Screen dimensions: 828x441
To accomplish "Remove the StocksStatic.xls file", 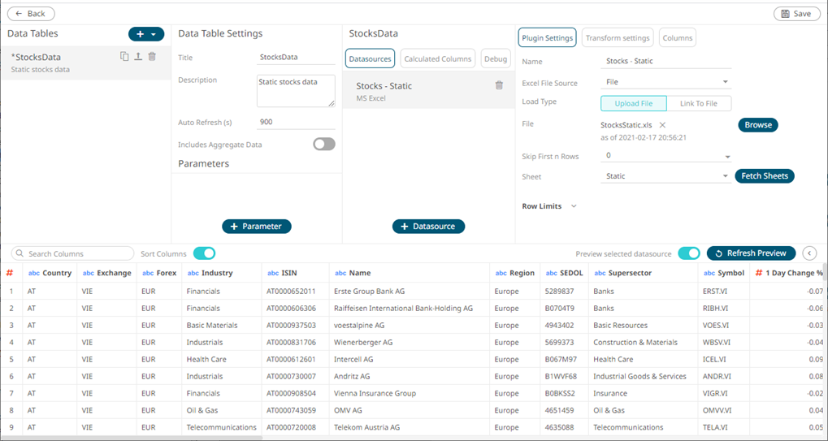I will [662, 125].
